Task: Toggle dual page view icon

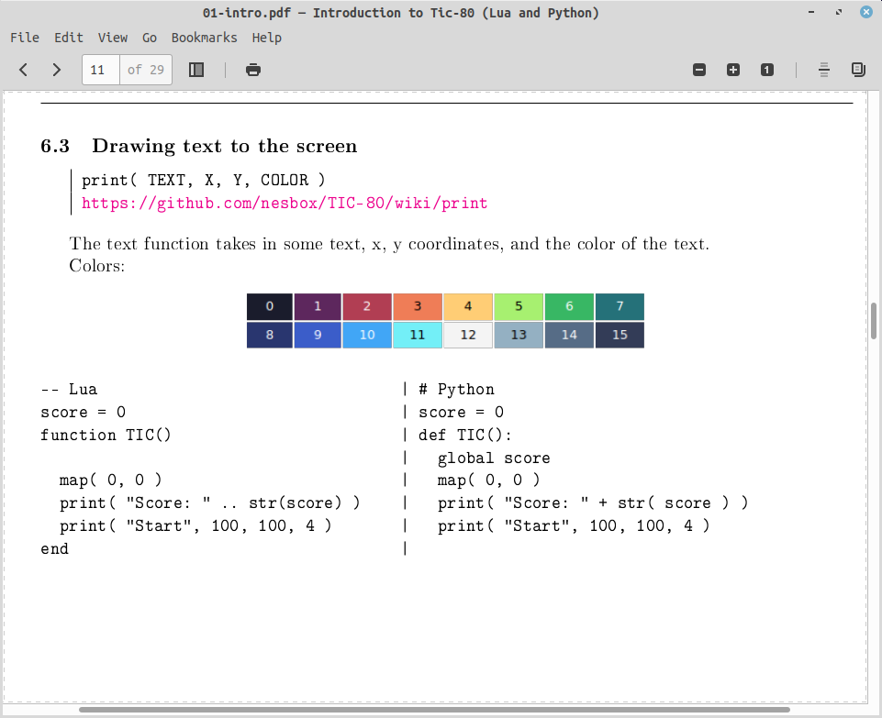Action: (858, 70)
